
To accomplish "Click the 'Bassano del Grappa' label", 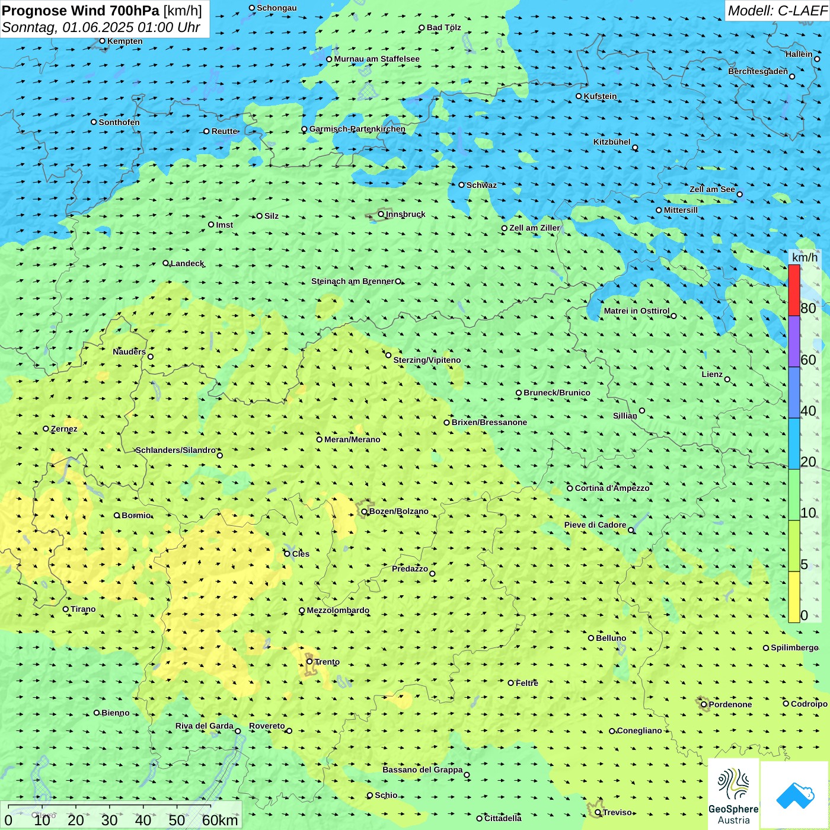I will point(423,770).
